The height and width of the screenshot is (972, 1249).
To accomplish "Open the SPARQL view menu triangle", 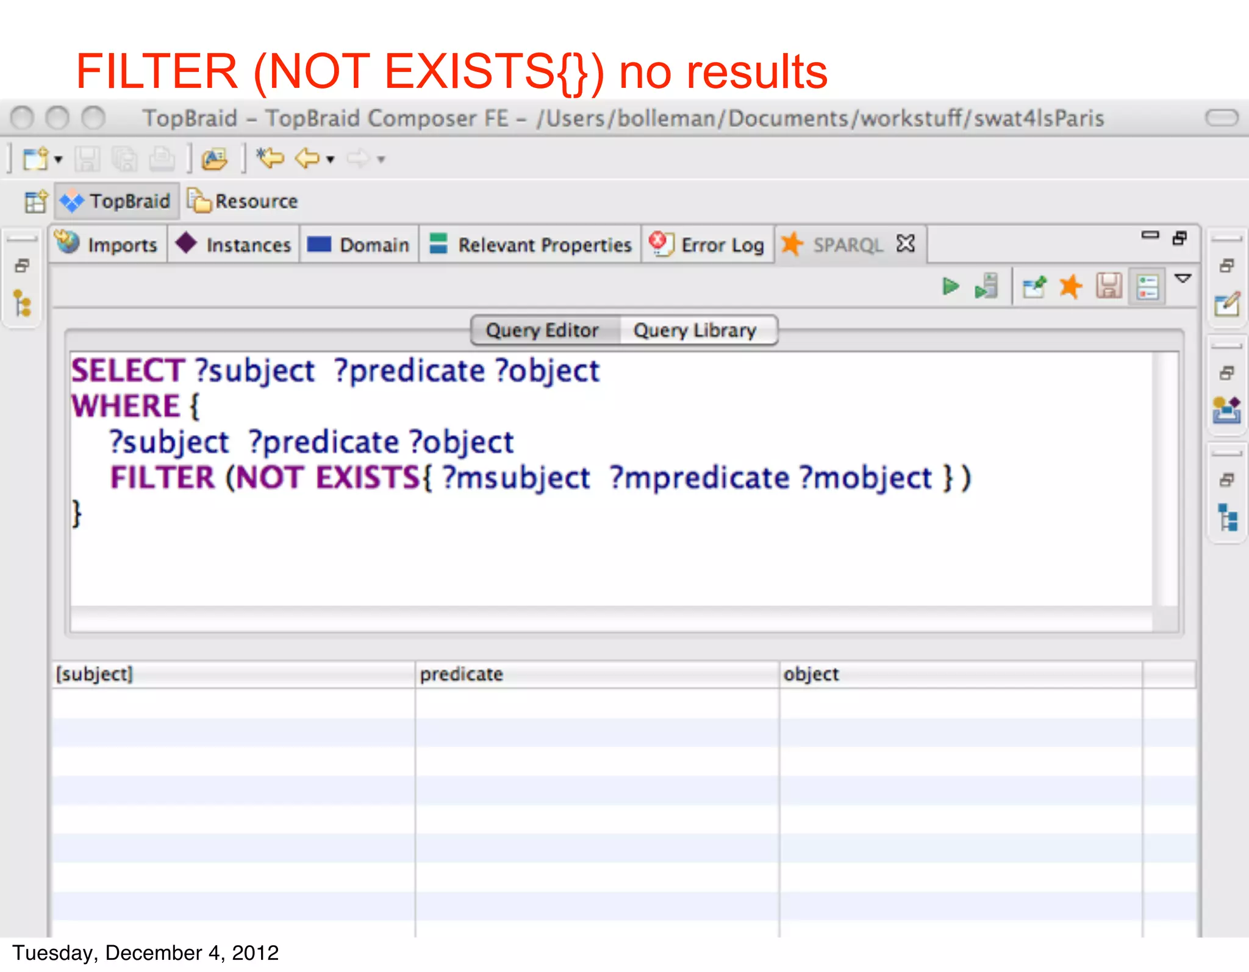I will 1183,279.
